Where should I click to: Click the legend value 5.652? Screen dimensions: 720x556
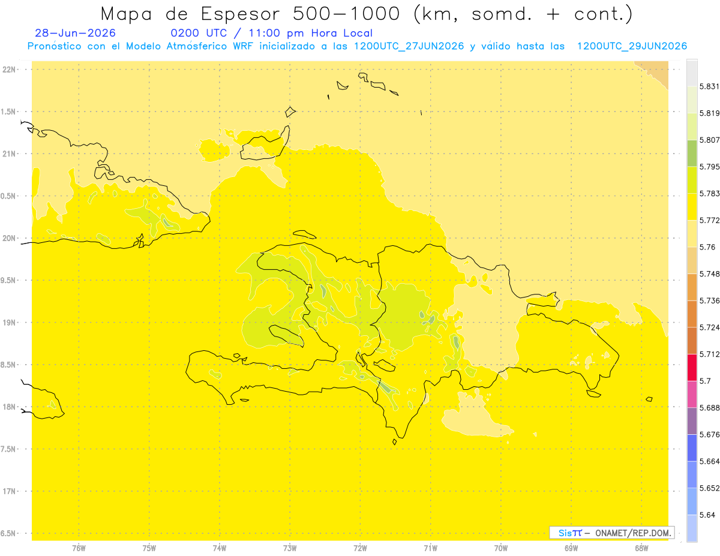point(709,488)
